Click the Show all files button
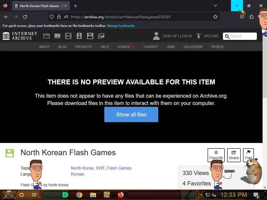Viewport: 267px width, 200px height. [131, 115]
